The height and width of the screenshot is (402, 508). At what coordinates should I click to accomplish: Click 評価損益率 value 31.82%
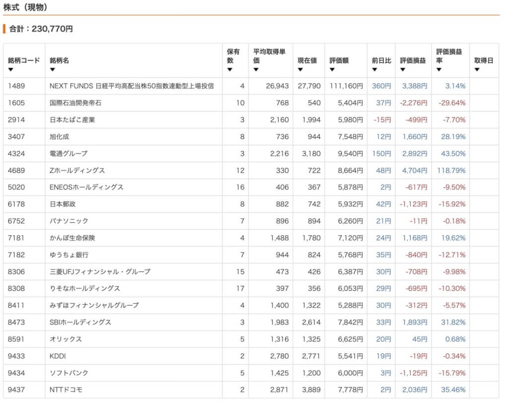coord(453,322)
